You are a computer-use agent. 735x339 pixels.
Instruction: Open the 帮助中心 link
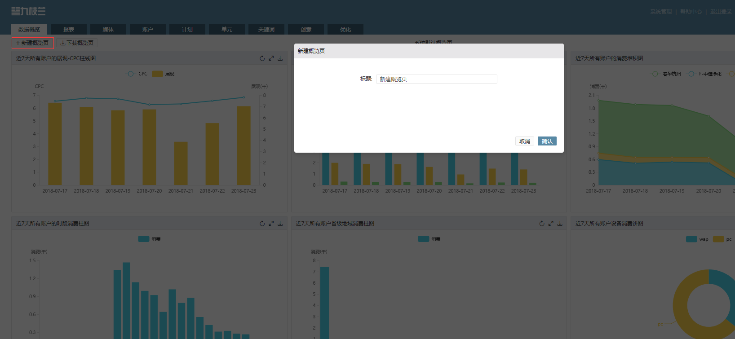tap(691, 12)
